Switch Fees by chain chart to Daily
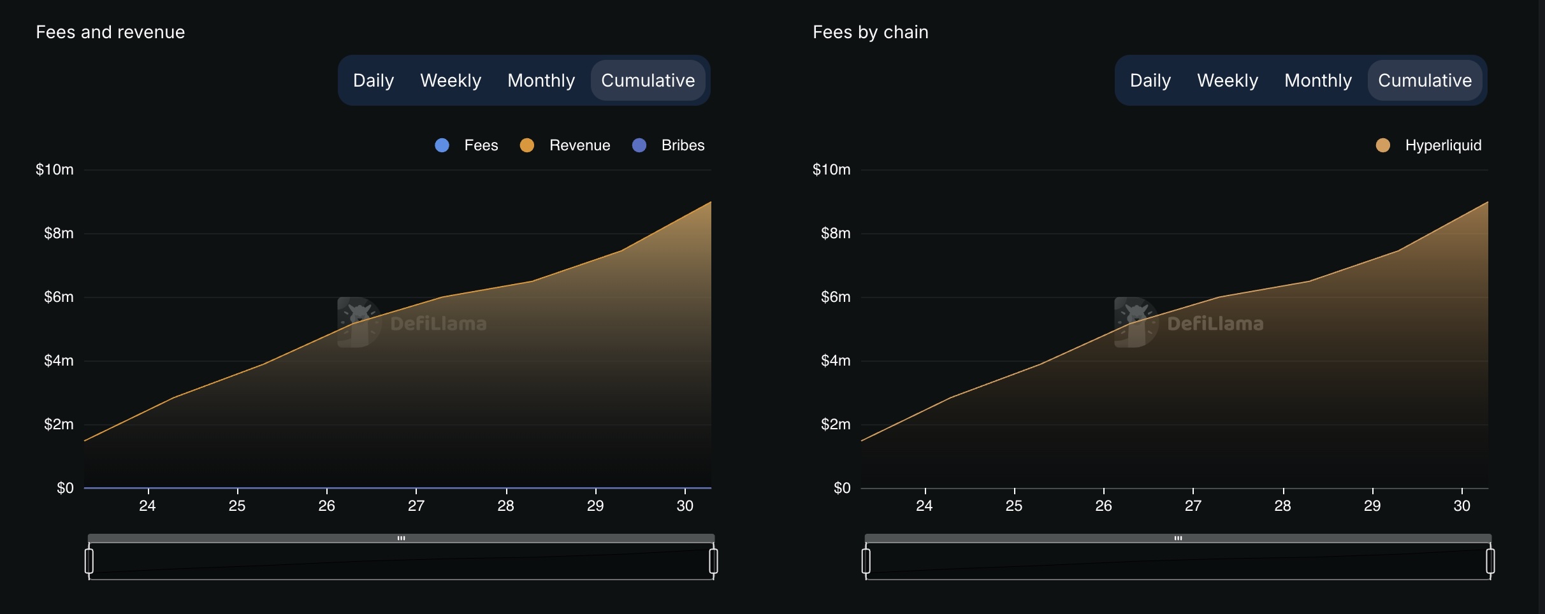The width and height of the screenshot is (1545, 614). click(x=1150, y=80)
